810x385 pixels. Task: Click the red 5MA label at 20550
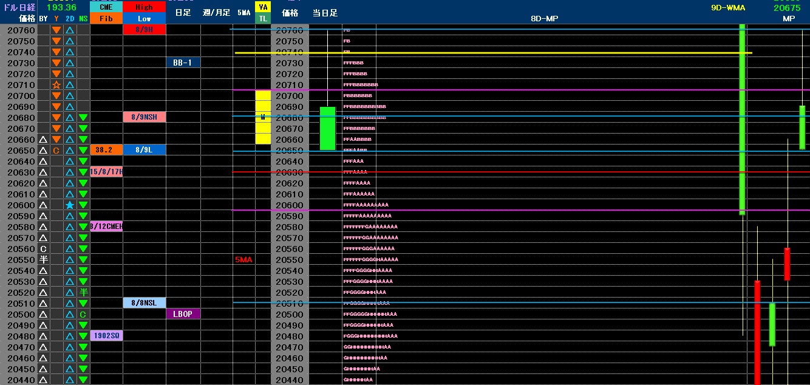243,260
